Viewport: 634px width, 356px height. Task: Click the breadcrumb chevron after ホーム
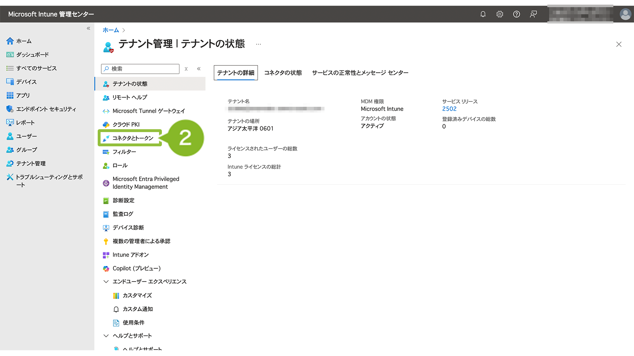pyautogui.click(x=124, y=30)
